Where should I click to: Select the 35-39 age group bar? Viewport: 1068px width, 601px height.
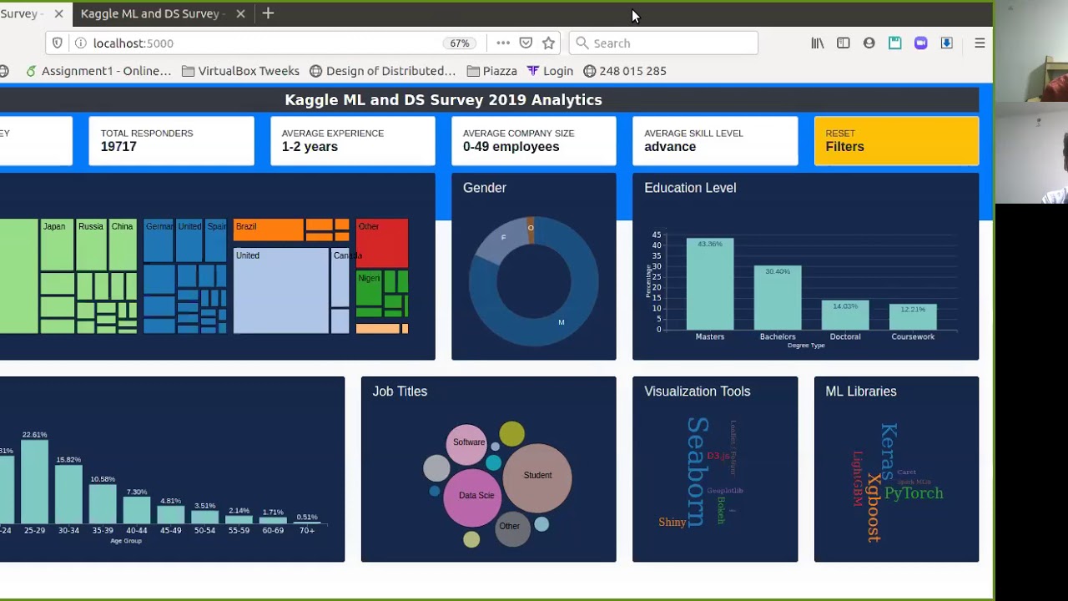(x=103, y=505)
